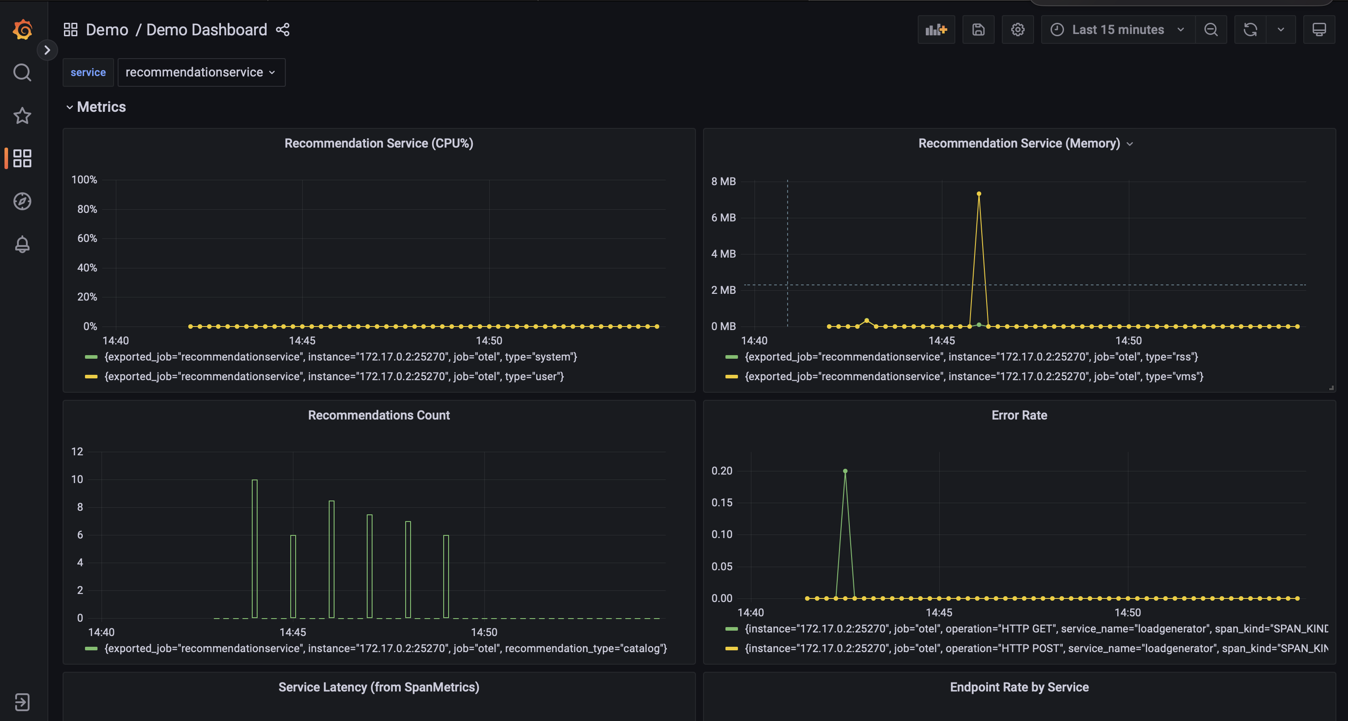Open Starred dashboards via the star icon
The height and width of the screenshot is (721, 1348).
(x=22, y=116)
